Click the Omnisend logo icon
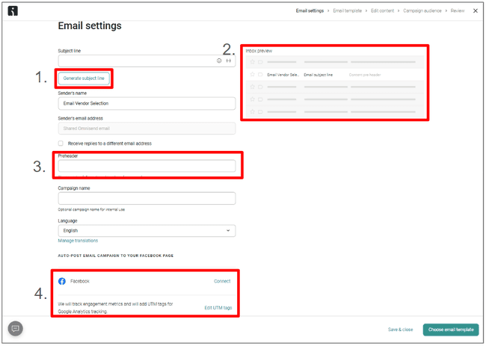Screen dimensions: 486x346 (x=13, y=11)
